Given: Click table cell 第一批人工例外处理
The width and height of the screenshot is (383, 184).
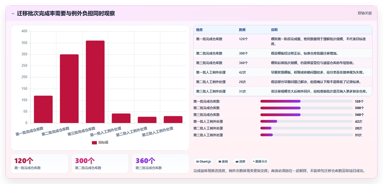Looking at the screenshot, I should [x=211, y=72].
